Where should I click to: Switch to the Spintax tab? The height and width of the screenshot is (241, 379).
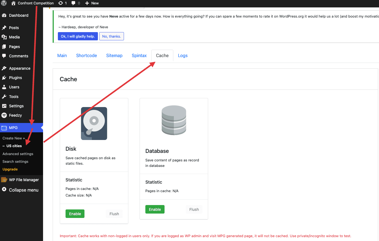pyautogui.click(x=139, y=55)
